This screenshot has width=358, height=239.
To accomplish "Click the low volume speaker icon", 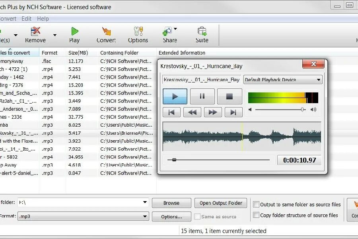I will [250, 110].
